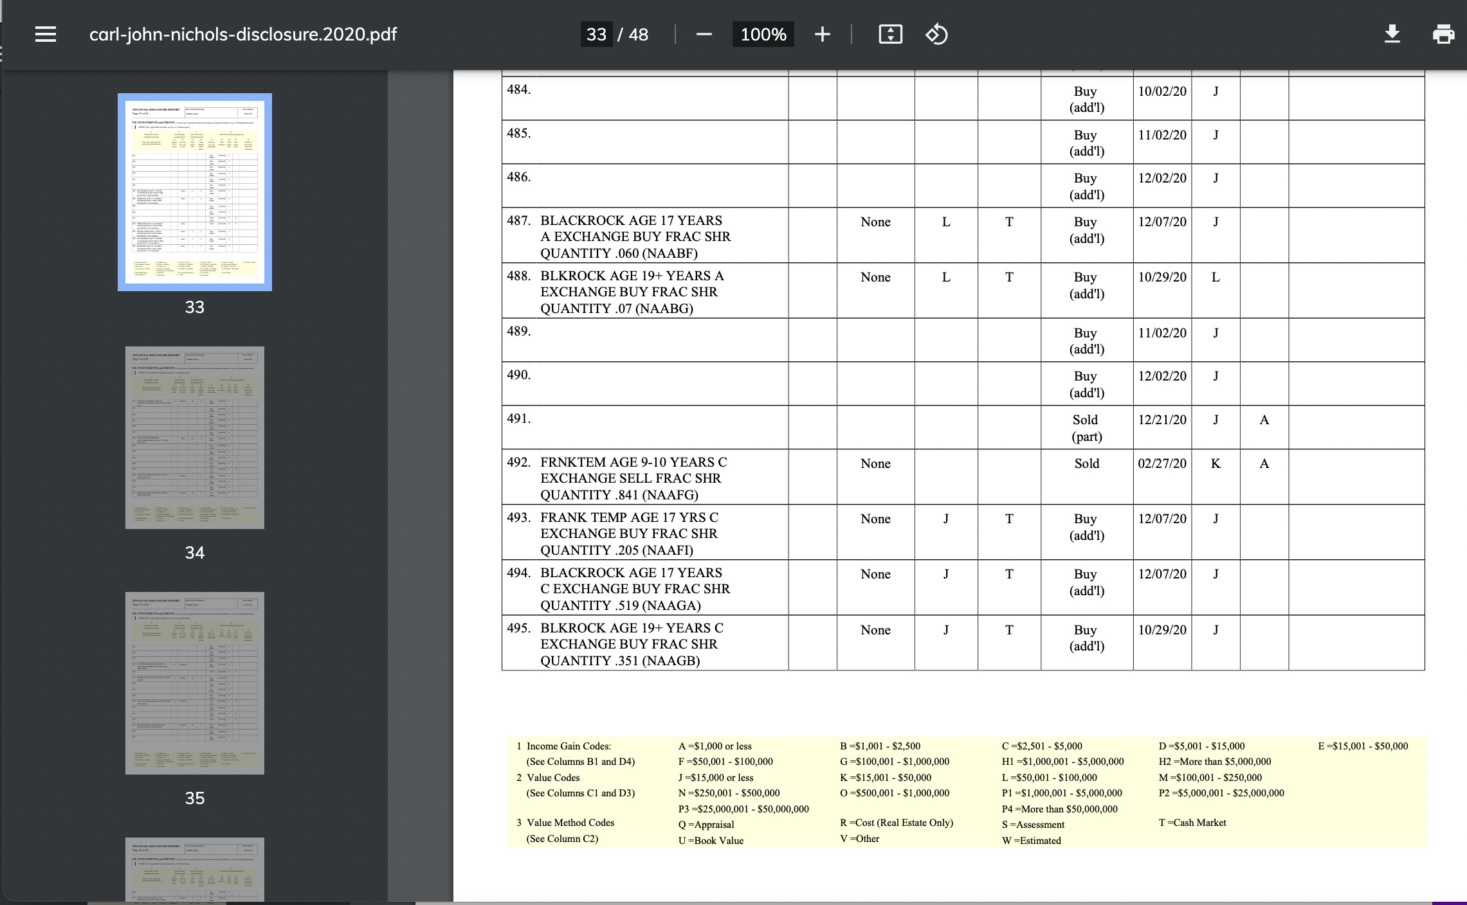Click the Value Method Codes legend label
Screen dimensions: 1467x905
pyautogui.click(x=570, y=823)
